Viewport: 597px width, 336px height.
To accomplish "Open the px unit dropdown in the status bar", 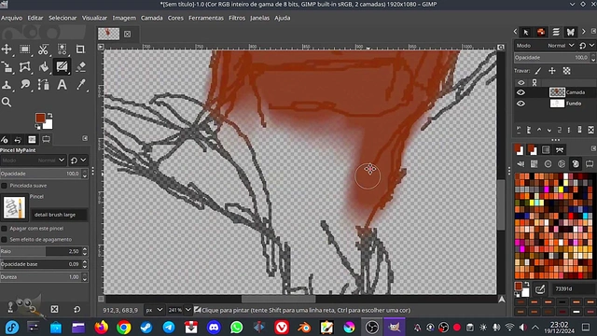I will coord(154,310).
